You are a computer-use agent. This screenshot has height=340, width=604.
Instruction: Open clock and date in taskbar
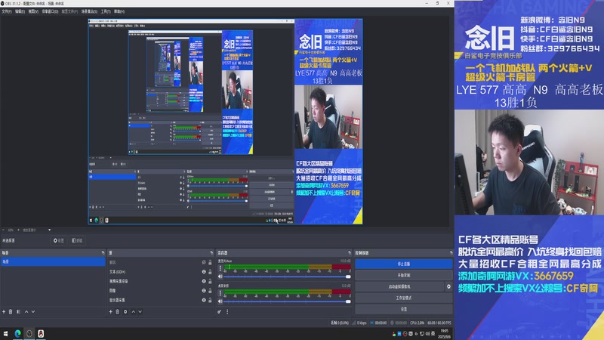click(x=445, y=334)
